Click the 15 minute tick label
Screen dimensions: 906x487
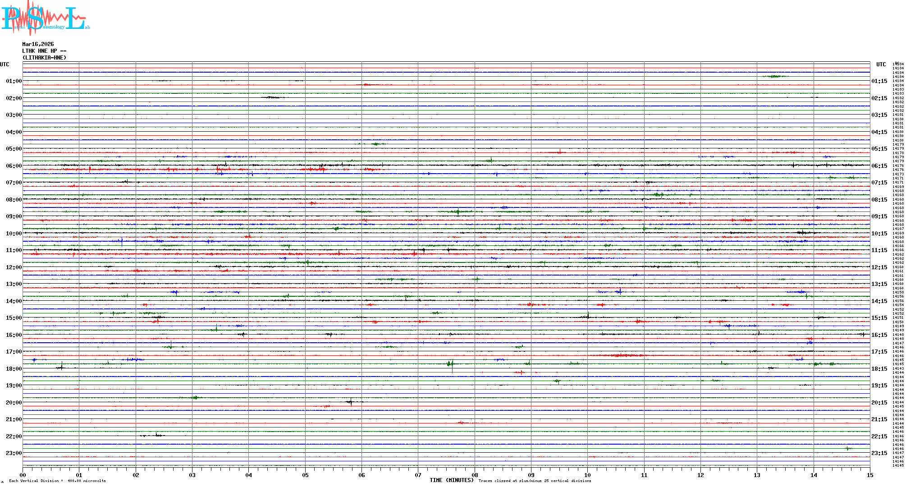[869, 475]
